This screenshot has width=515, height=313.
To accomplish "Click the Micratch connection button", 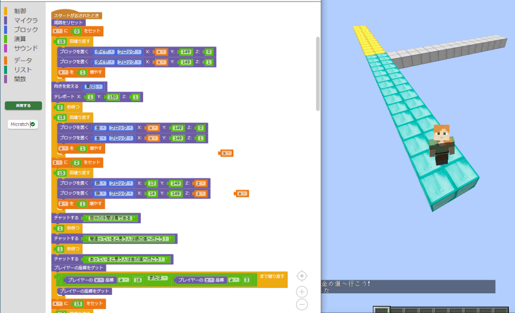I will tap(20, 124).
